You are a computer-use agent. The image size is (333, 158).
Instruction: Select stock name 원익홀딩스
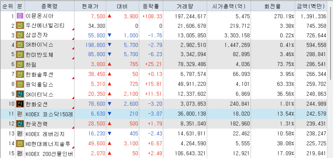pyautogui.click(x=39, y=84)
